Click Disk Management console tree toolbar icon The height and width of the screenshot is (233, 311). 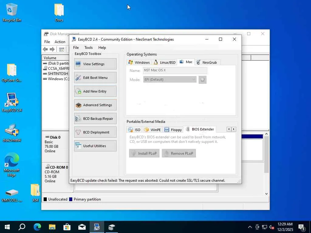click(62, 49)
